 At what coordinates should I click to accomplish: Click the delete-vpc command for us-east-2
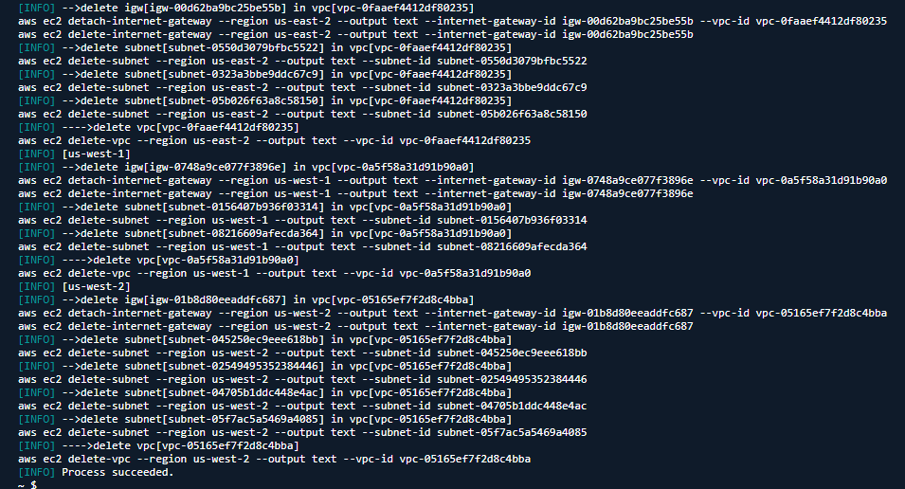[274, 140]
